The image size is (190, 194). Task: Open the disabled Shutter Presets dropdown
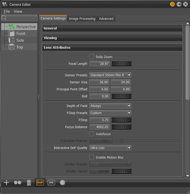tap(110, 164)
